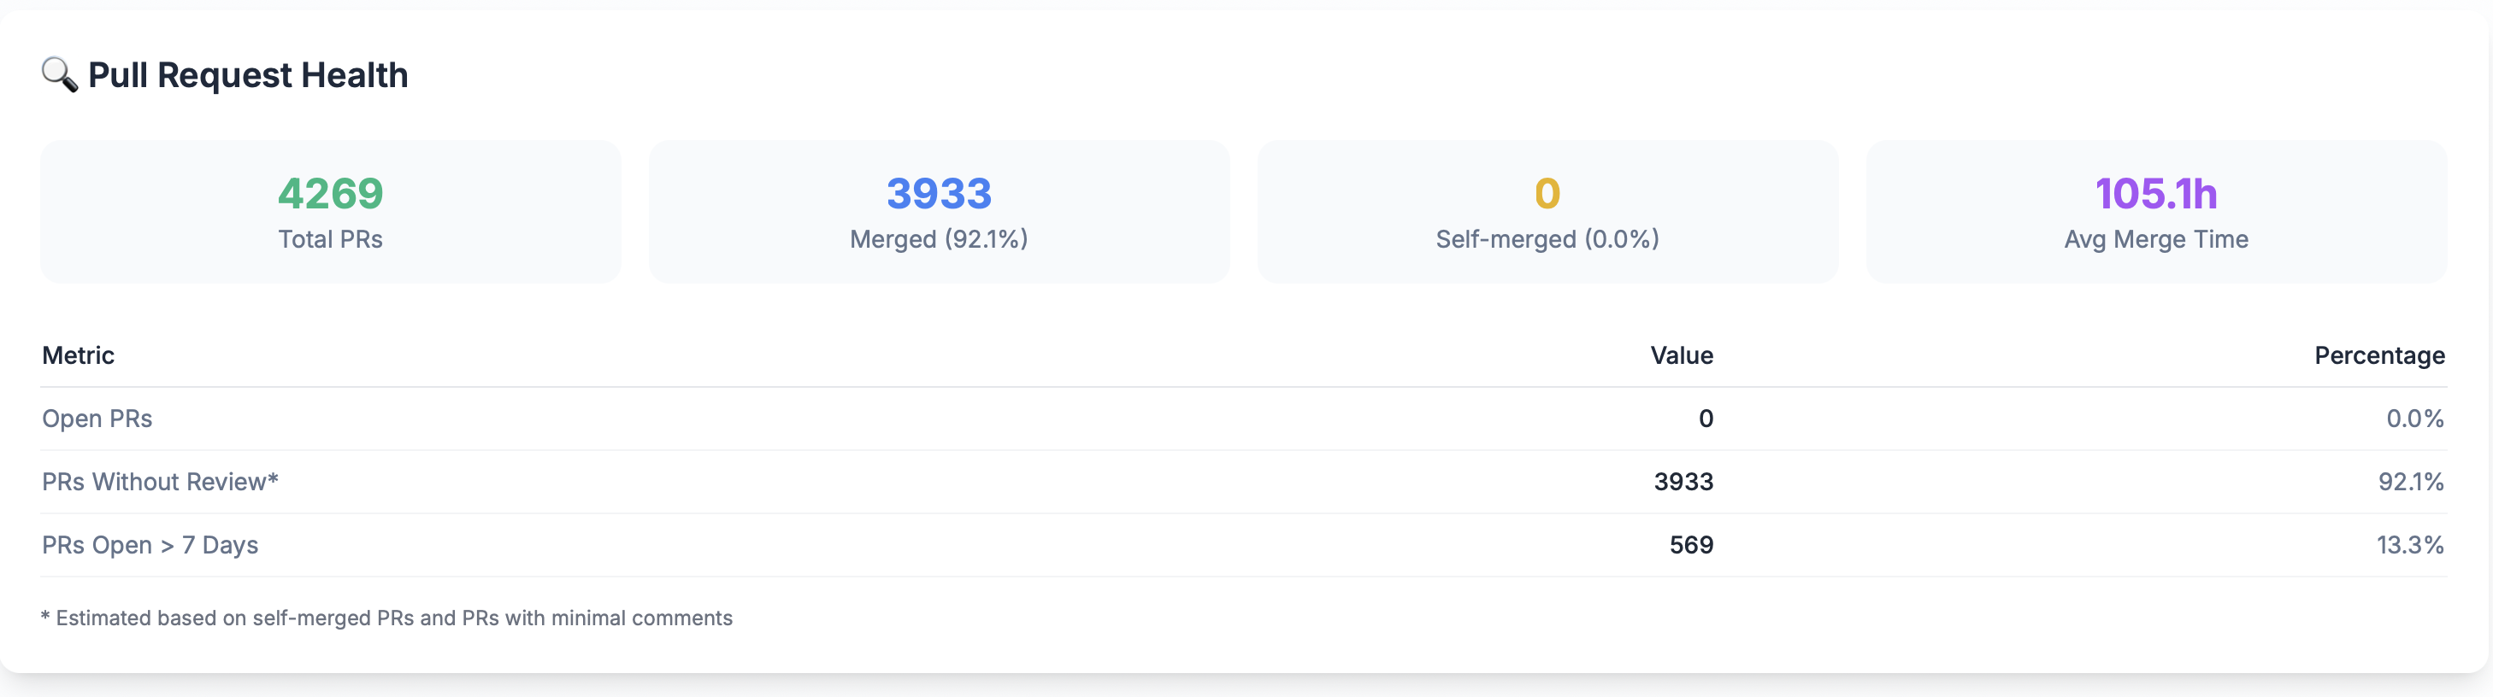
Task: Select the Open PRs row
Action: pyautogui.click(x=1244, y=419)
